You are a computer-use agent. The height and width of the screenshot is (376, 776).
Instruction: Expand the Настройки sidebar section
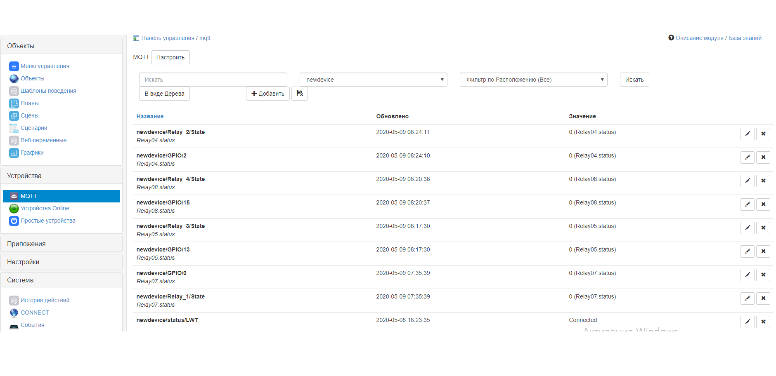(62, 262)
